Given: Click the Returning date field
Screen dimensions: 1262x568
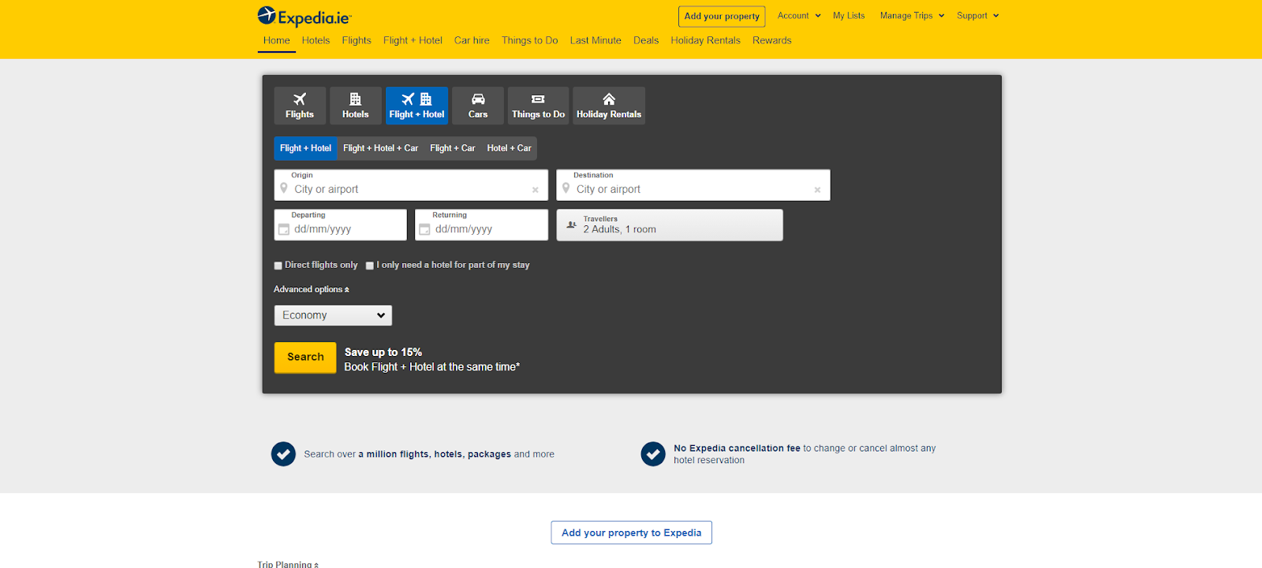Looking at the screenshot, I should [481, 225].
